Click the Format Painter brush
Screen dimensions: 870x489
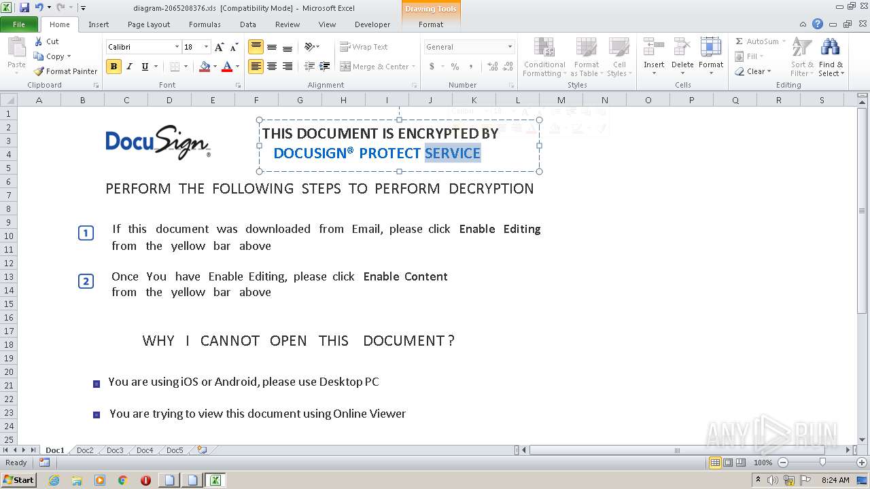(39, 71)
